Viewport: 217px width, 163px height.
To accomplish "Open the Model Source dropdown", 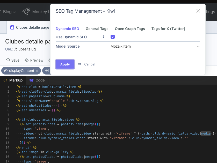I will (x=155, y=47).
